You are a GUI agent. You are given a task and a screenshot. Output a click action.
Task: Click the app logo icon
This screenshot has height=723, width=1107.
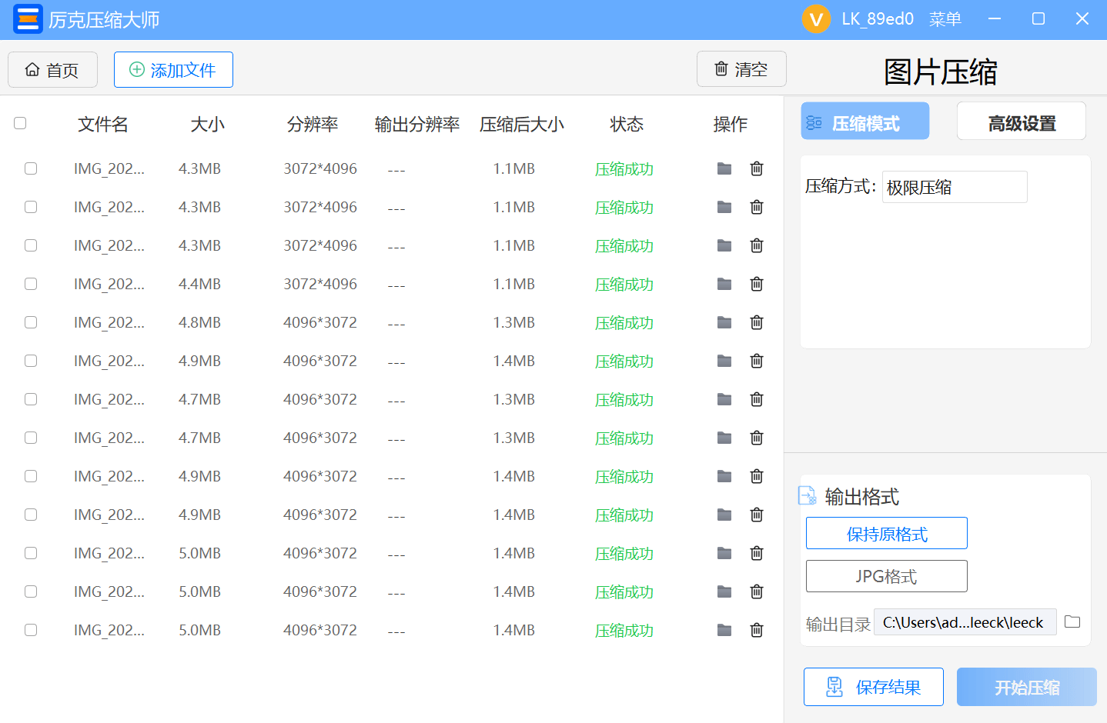[28, 19]
